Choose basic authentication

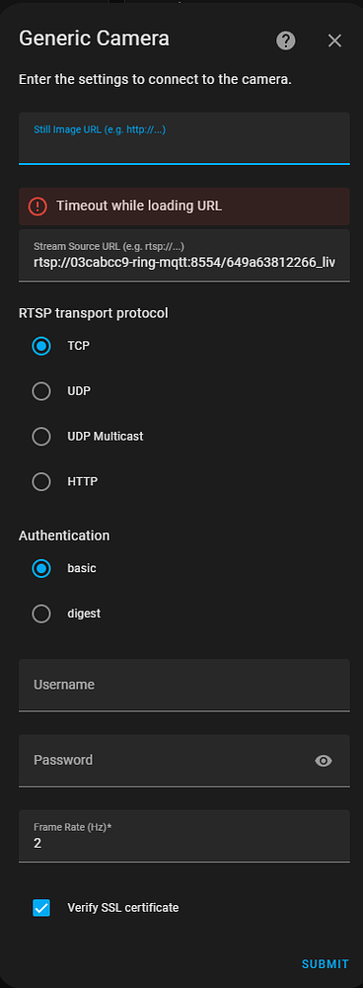41,568
